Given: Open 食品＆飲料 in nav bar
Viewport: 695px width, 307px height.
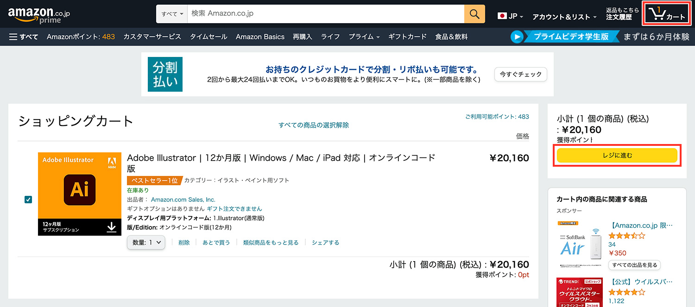Looking at the screenshot, I should [451, 37].
